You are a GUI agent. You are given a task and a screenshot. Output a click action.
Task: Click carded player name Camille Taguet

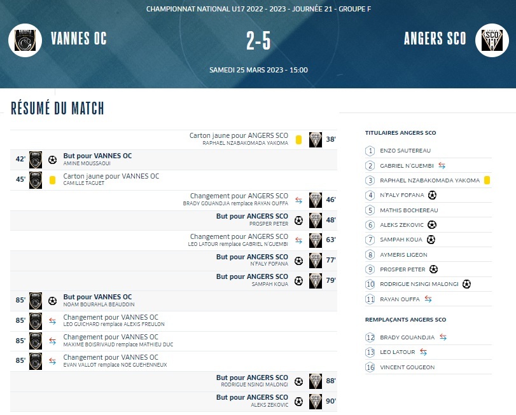(83, 183)
